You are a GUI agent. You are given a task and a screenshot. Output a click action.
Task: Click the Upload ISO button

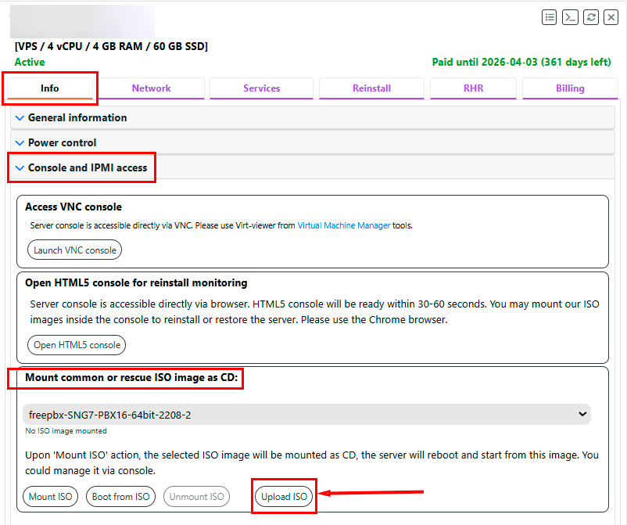[x=284, y=497]
